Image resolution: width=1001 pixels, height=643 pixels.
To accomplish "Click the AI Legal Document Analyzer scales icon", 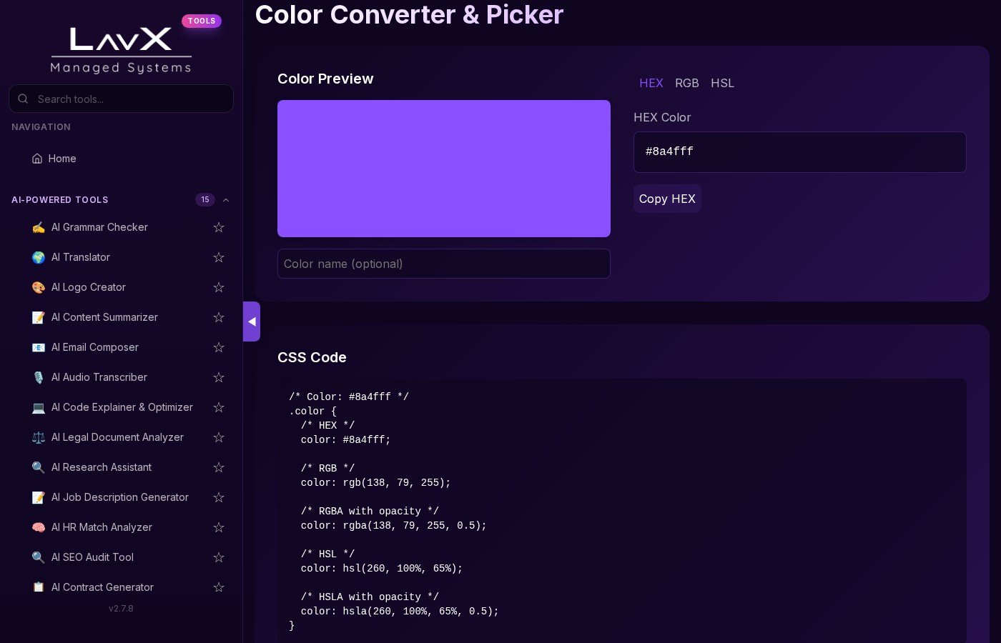I will 39,437.
